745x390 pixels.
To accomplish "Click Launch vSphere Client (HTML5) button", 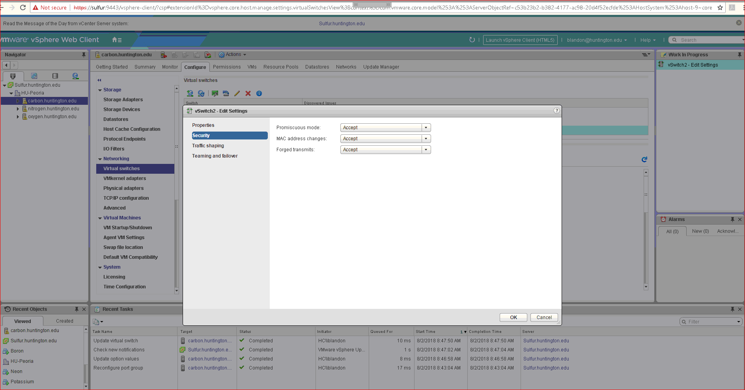I will pyautogui.click(x=520, y=40).
